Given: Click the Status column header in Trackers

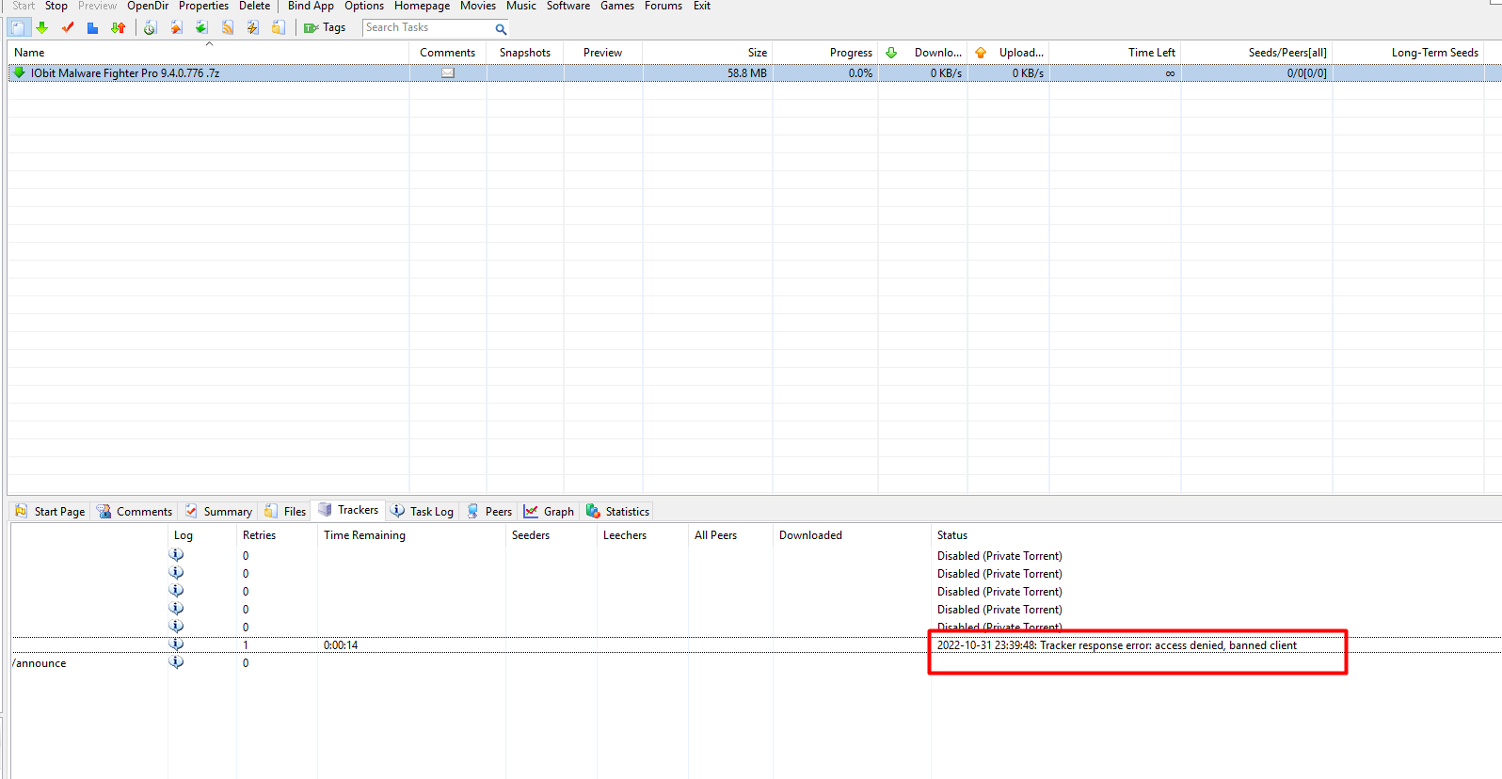Looking at the screenshot, I should coord(952,535).
